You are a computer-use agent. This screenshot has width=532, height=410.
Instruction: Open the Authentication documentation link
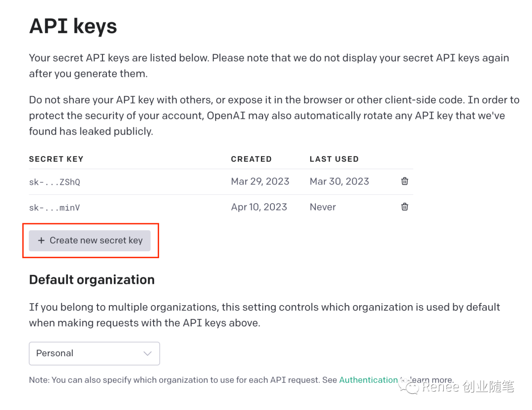368,380
